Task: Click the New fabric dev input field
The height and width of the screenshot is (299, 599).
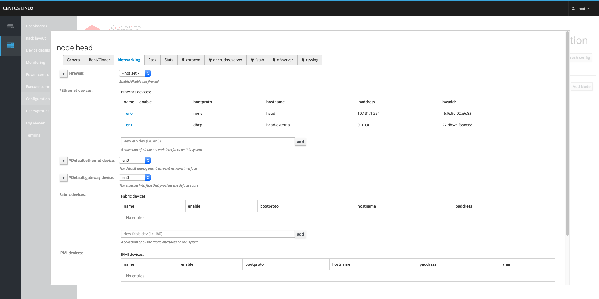Action: pos(207,234)
